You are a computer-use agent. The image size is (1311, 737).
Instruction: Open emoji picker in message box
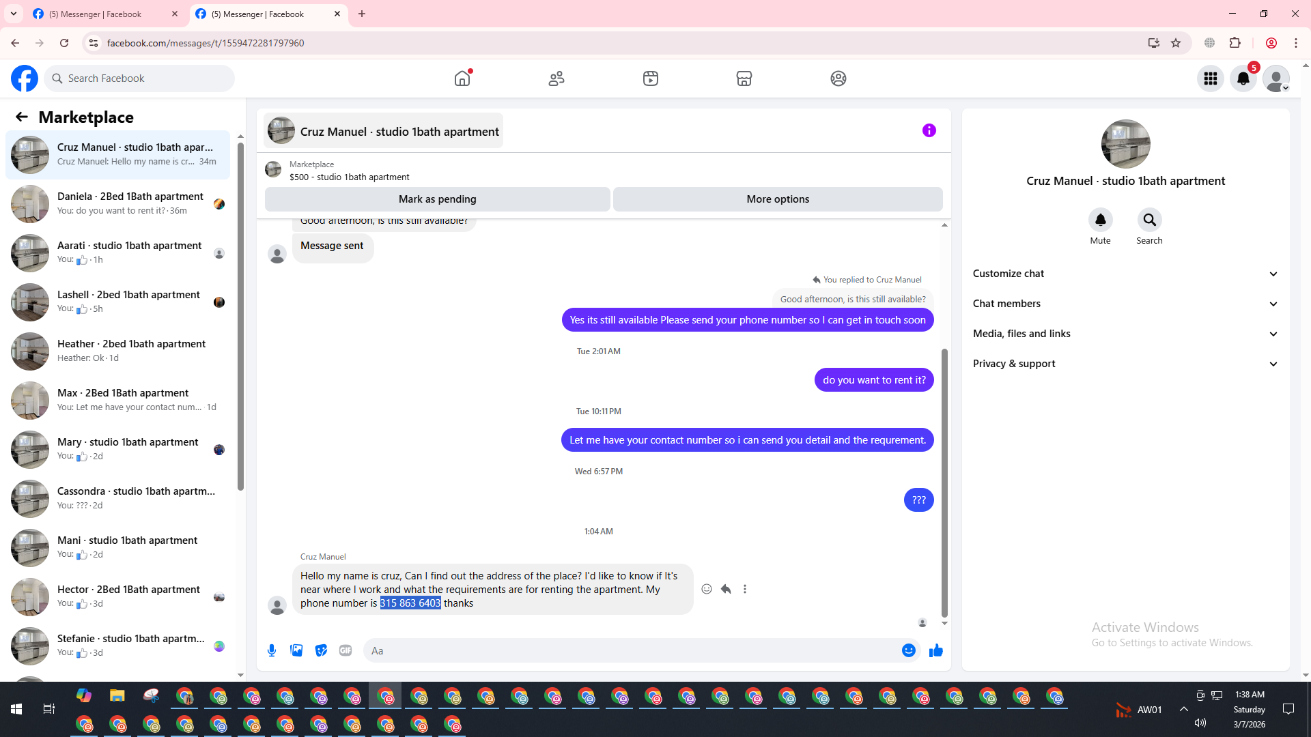click(x=908, y=650)
